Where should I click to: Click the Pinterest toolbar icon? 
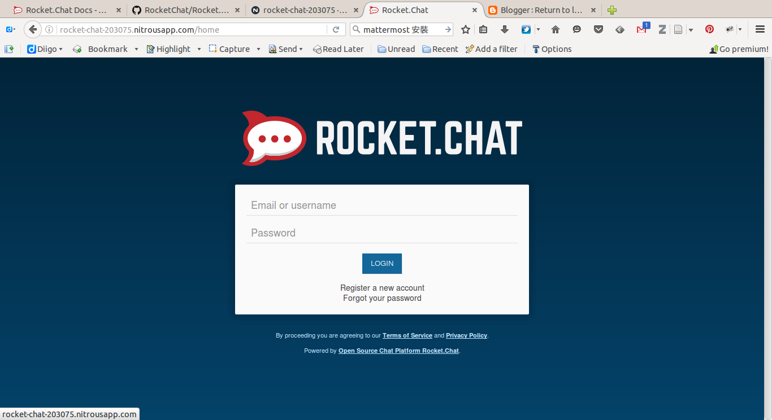tap(709, 30)
